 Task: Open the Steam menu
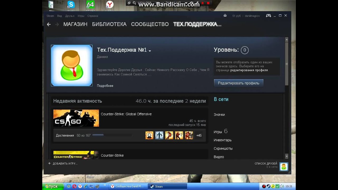tap(50, 16)
